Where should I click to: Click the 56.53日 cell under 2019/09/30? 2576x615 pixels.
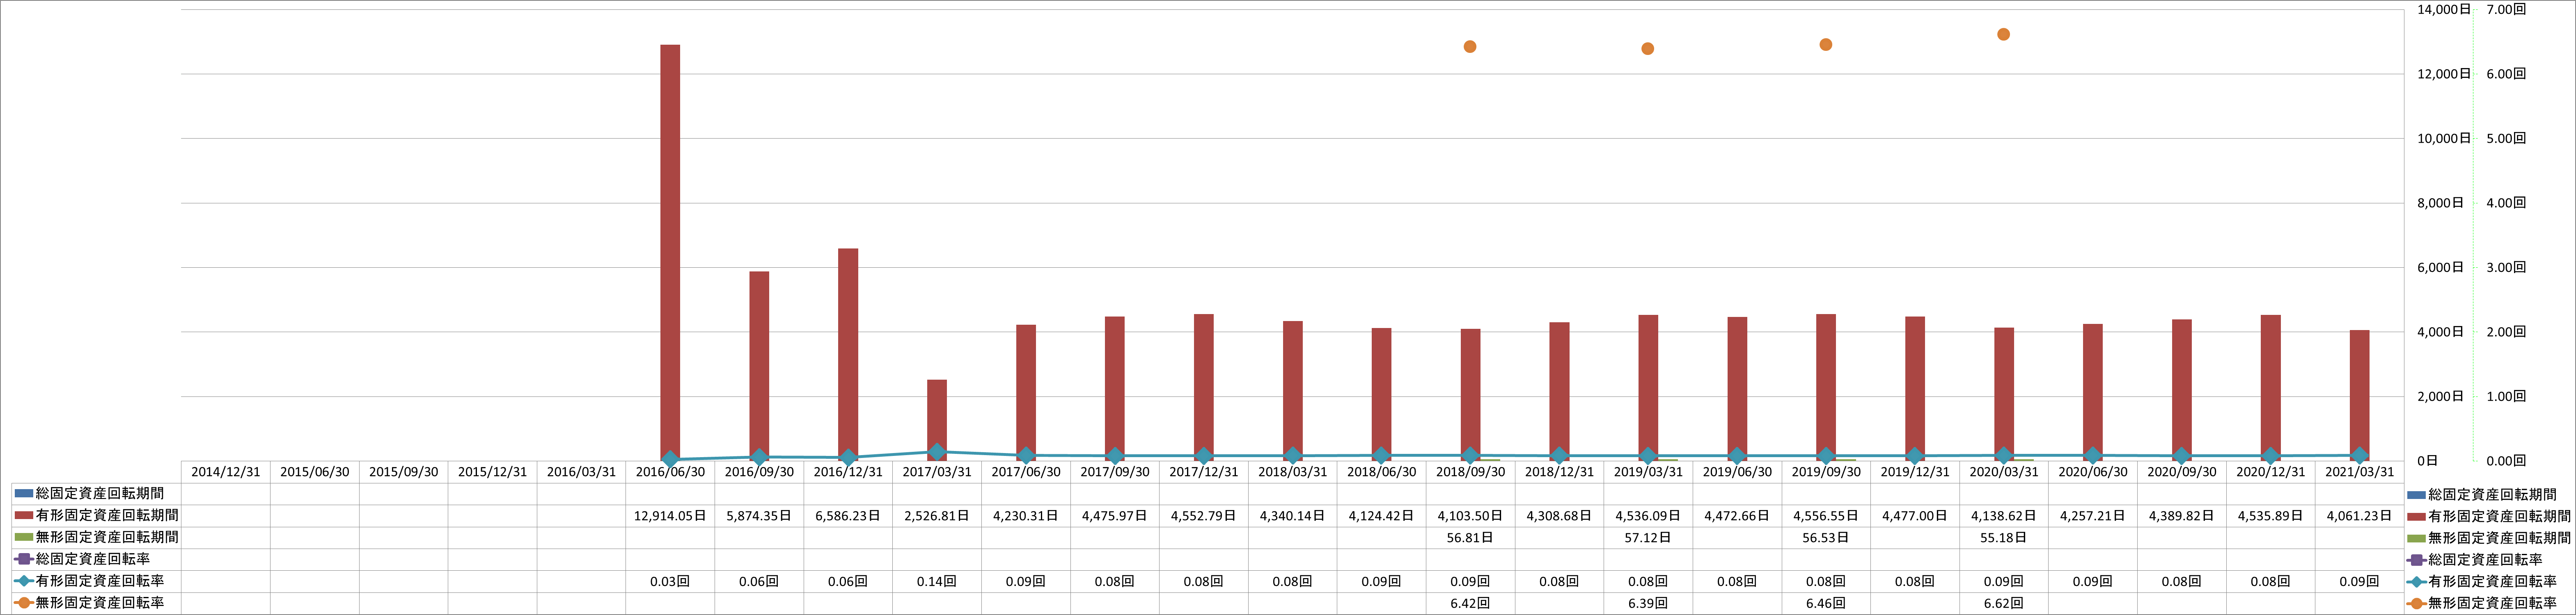click(1826, 537)
